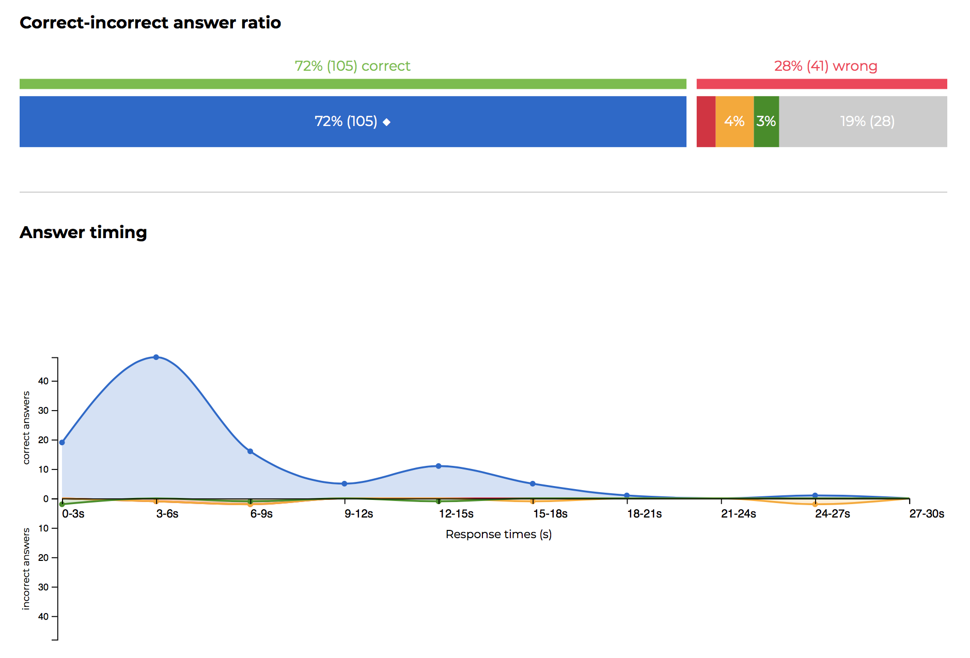970x658 pixels.
Task: Select the red wrong ratio bar
Action: (x=822, y=84)
